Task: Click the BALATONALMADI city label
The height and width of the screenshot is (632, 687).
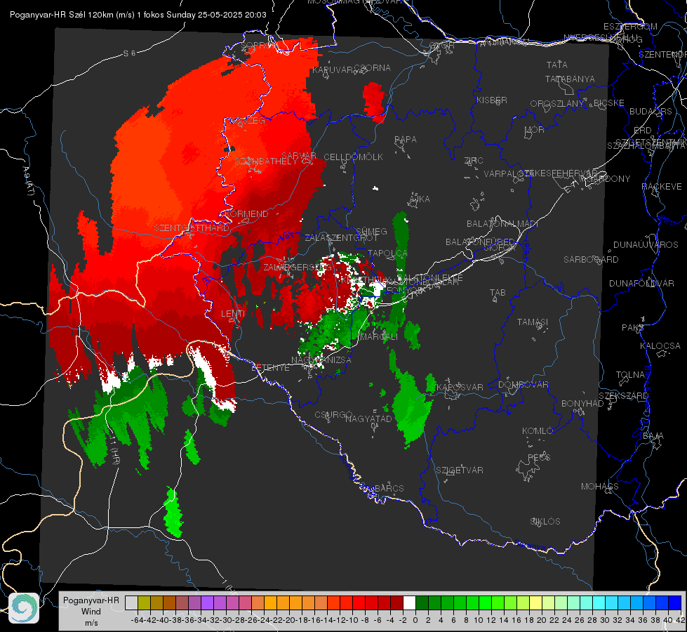Action: coord(502,224)
